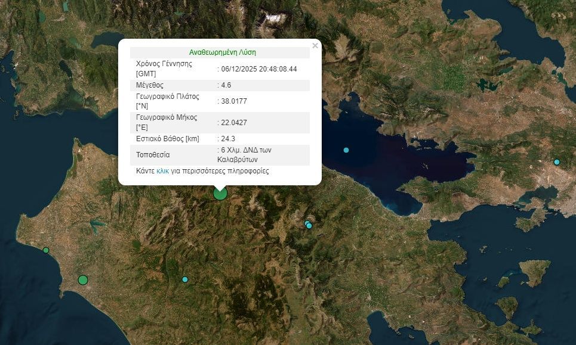Click the 'Αναθεωρημένη Λύση' popup header
Viewport: 576px width, 345px height.
point(222,52)
